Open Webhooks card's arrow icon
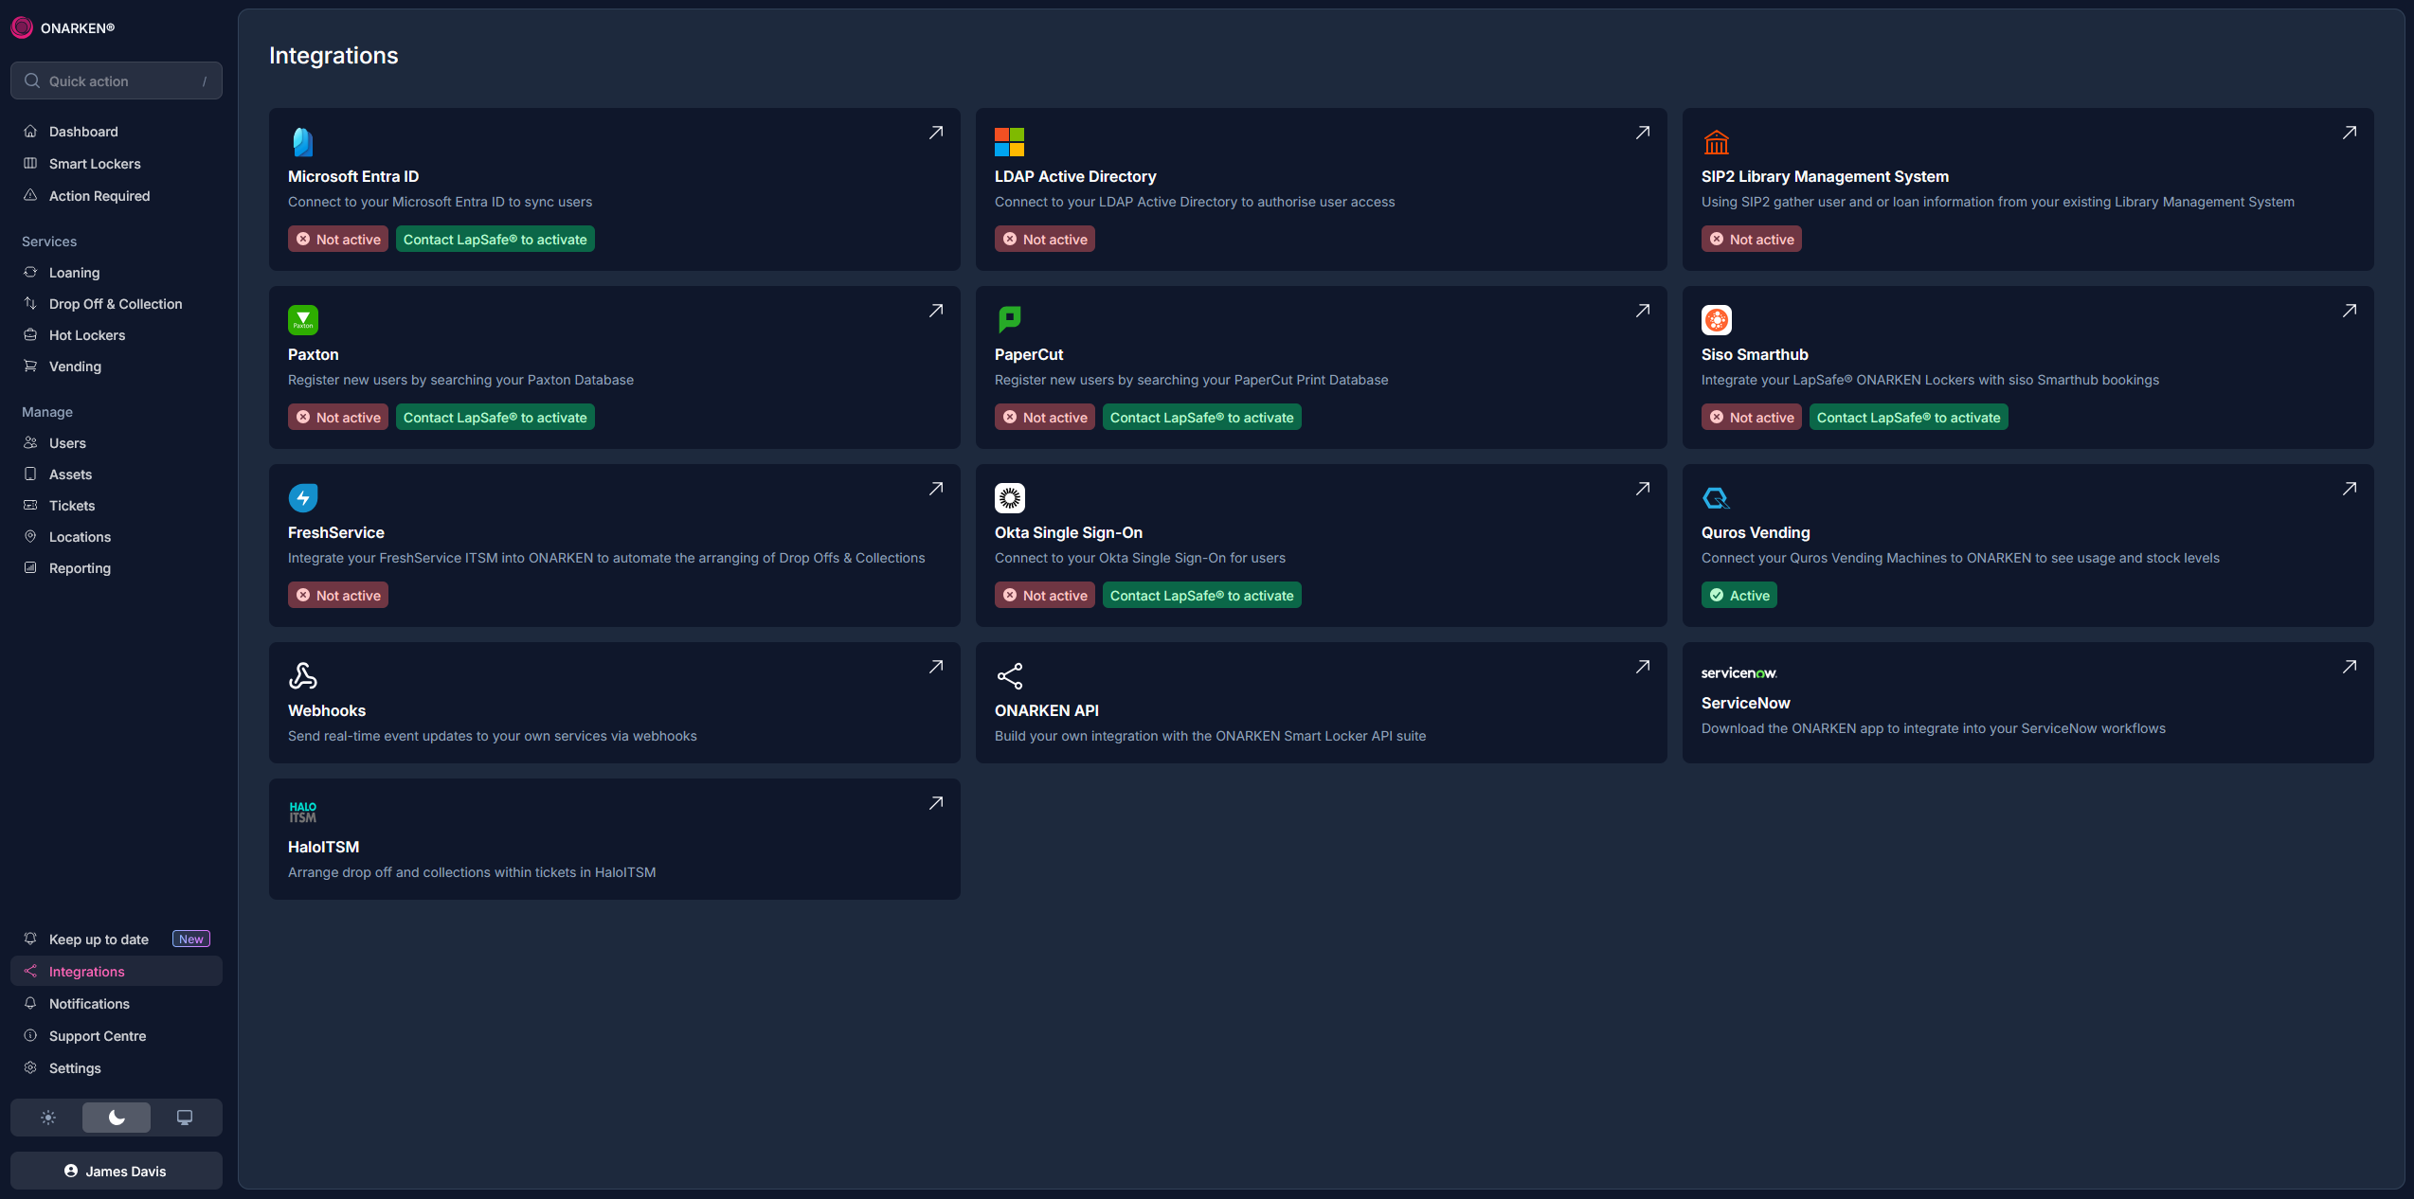The height and width of the screenshot is (1199, 2414). click(x=936, y=667)
